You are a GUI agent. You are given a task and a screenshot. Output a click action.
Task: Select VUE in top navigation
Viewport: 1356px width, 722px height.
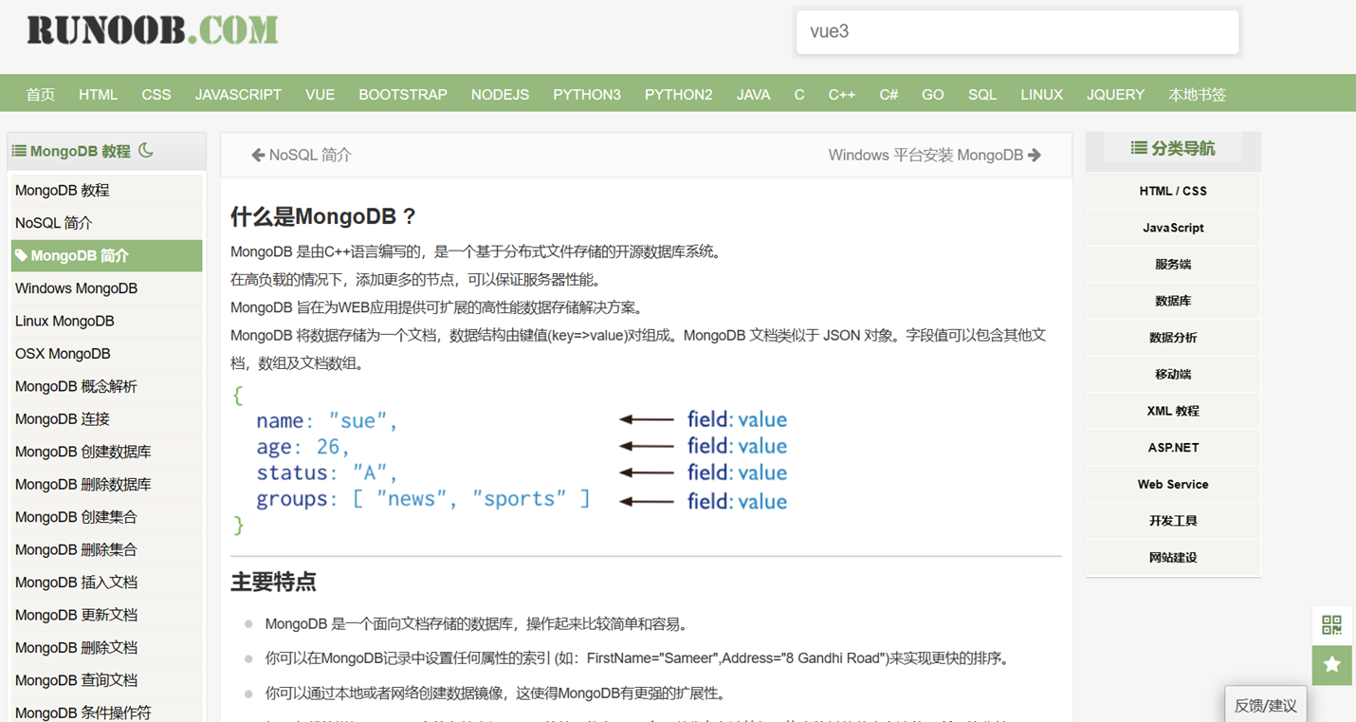click(321, 95)
